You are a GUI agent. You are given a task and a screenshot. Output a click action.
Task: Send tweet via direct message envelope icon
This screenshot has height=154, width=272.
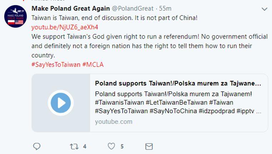pyautogui.click(x=149, y=146)
